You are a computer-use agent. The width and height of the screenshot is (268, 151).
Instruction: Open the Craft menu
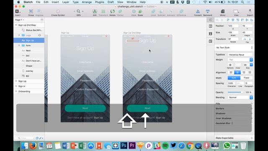[x=111, y=2]
